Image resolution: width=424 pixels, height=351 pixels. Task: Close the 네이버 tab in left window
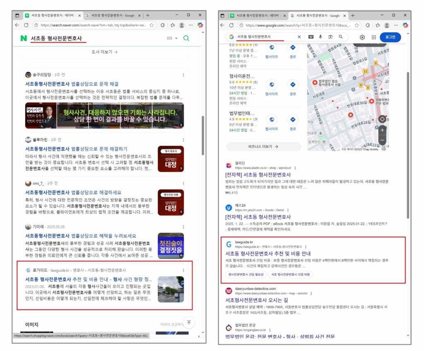79,16
